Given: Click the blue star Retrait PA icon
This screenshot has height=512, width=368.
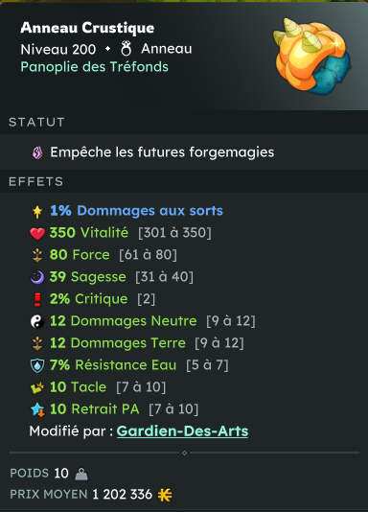Looking at the screenshot, I should 37,409.
